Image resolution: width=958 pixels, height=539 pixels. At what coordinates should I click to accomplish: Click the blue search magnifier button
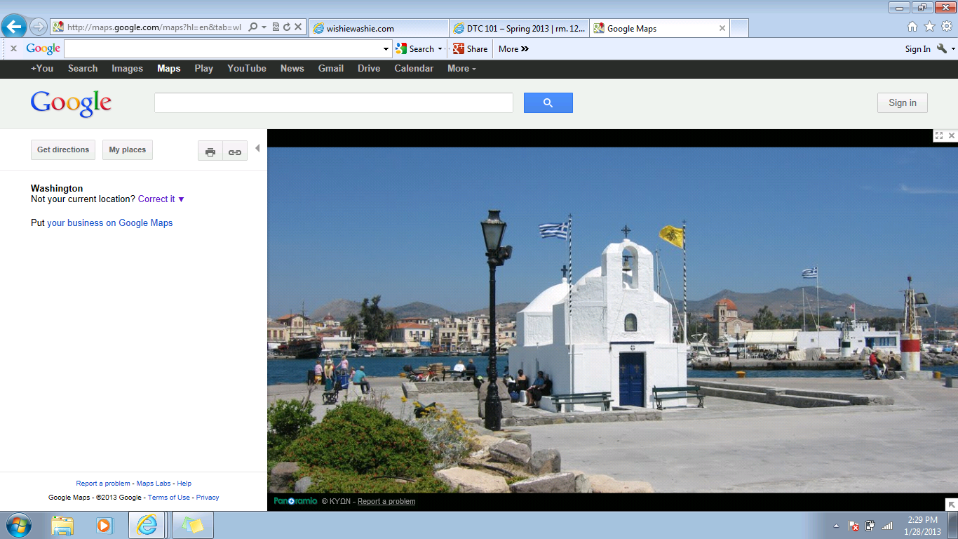click(x=548, y=103)
